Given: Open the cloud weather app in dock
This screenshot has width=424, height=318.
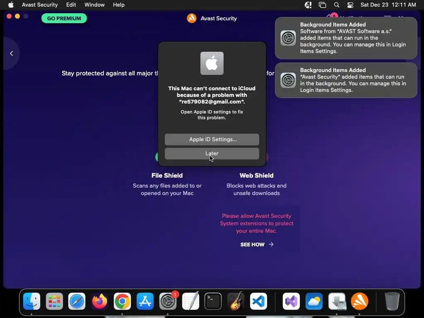Looking at the screenshot, I should (x=314, y=301).
